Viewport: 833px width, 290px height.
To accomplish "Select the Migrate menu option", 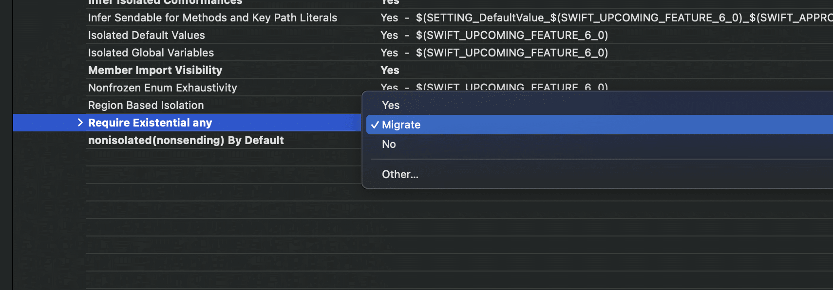I will coord(401,125).
